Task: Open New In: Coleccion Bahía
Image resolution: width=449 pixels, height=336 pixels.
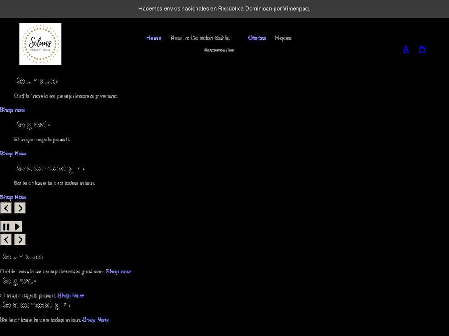Action: [x=200, y=38]
